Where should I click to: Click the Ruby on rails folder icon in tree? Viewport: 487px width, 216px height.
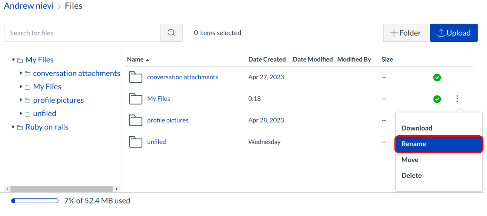pyautogui.click(x=20, y=127)
